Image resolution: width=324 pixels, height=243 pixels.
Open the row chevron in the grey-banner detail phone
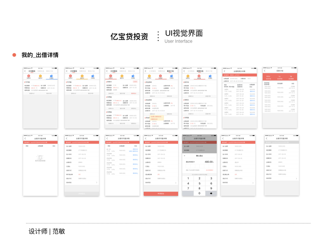pos(296,178)
